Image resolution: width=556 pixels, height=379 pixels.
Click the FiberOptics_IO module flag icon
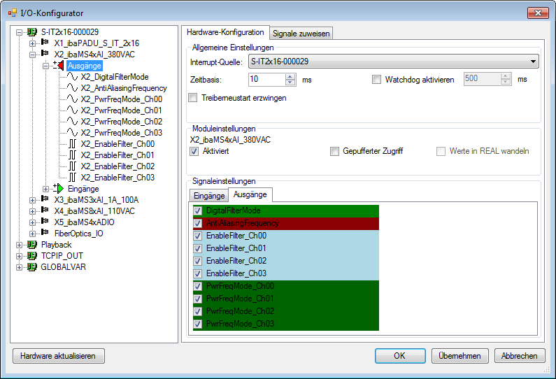[x=45, y=233]
